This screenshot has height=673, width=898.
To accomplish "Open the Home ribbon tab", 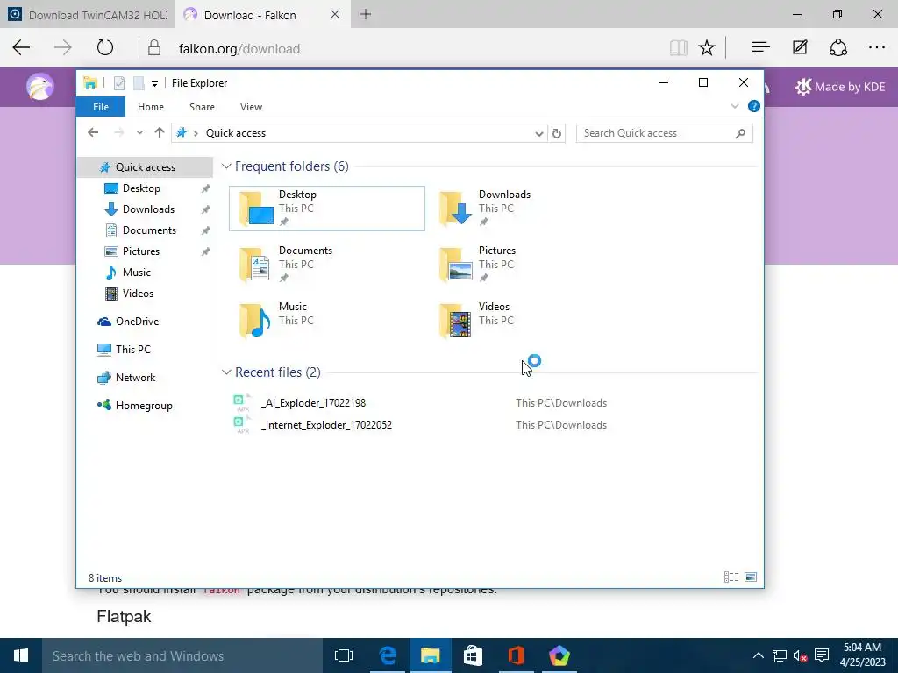I will point(151,107).
